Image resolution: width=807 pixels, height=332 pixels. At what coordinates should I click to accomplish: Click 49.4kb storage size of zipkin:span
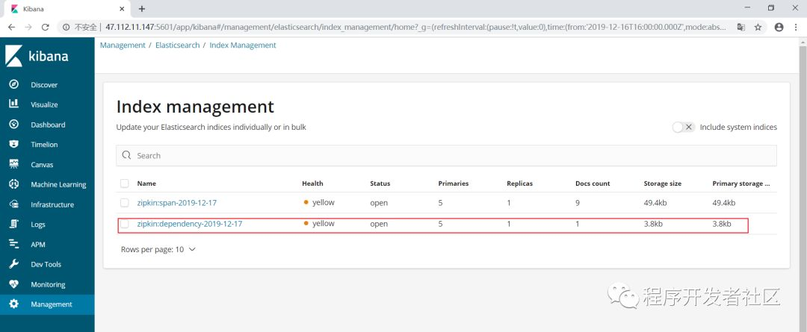click(655, 202)
